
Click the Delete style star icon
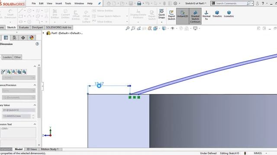[14, 72]
